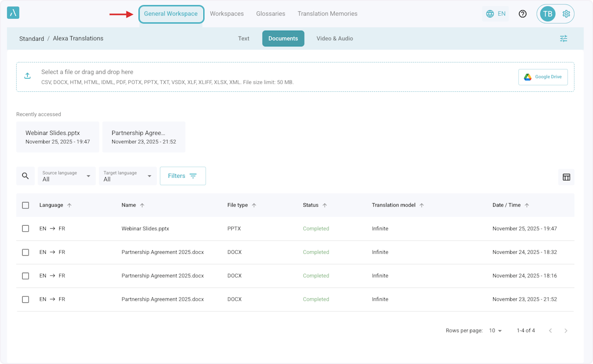This screenshot has height=364, width=593.
Task: Open recently accessed Webinar Slides.pptx card
Action: (x=57, y=137)
